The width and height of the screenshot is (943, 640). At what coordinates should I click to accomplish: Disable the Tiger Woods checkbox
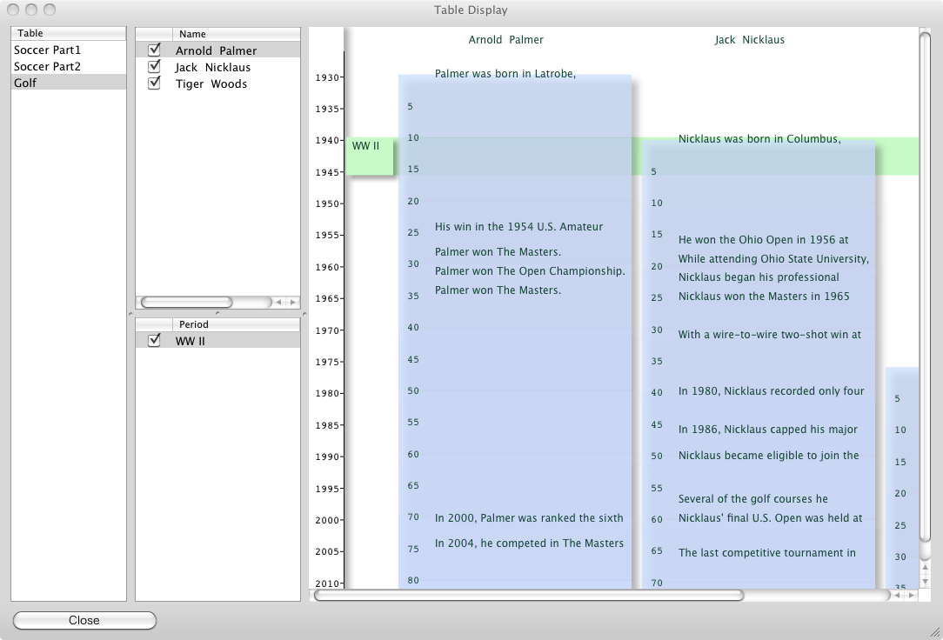coord(155,83)
